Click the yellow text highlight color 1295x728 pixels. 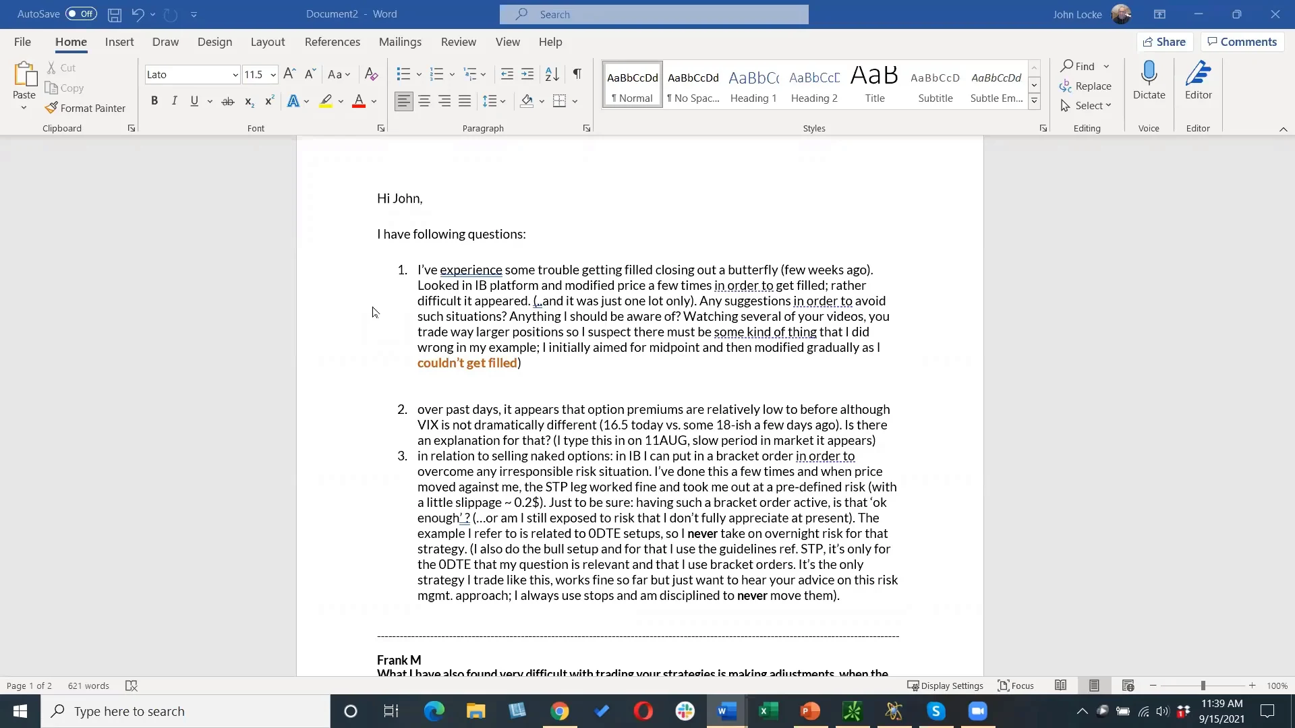pos(326,101)
